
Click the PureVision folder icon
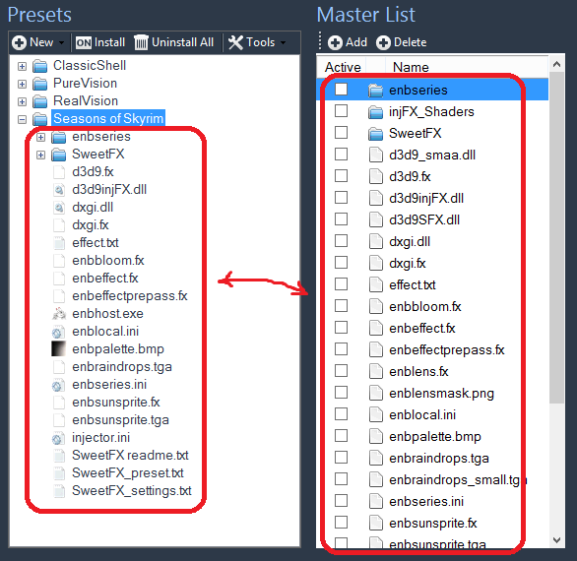click(39, 84)
